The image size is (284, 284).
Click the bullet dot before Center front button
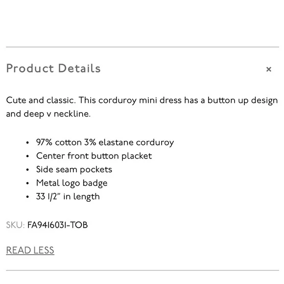point(27,156)
